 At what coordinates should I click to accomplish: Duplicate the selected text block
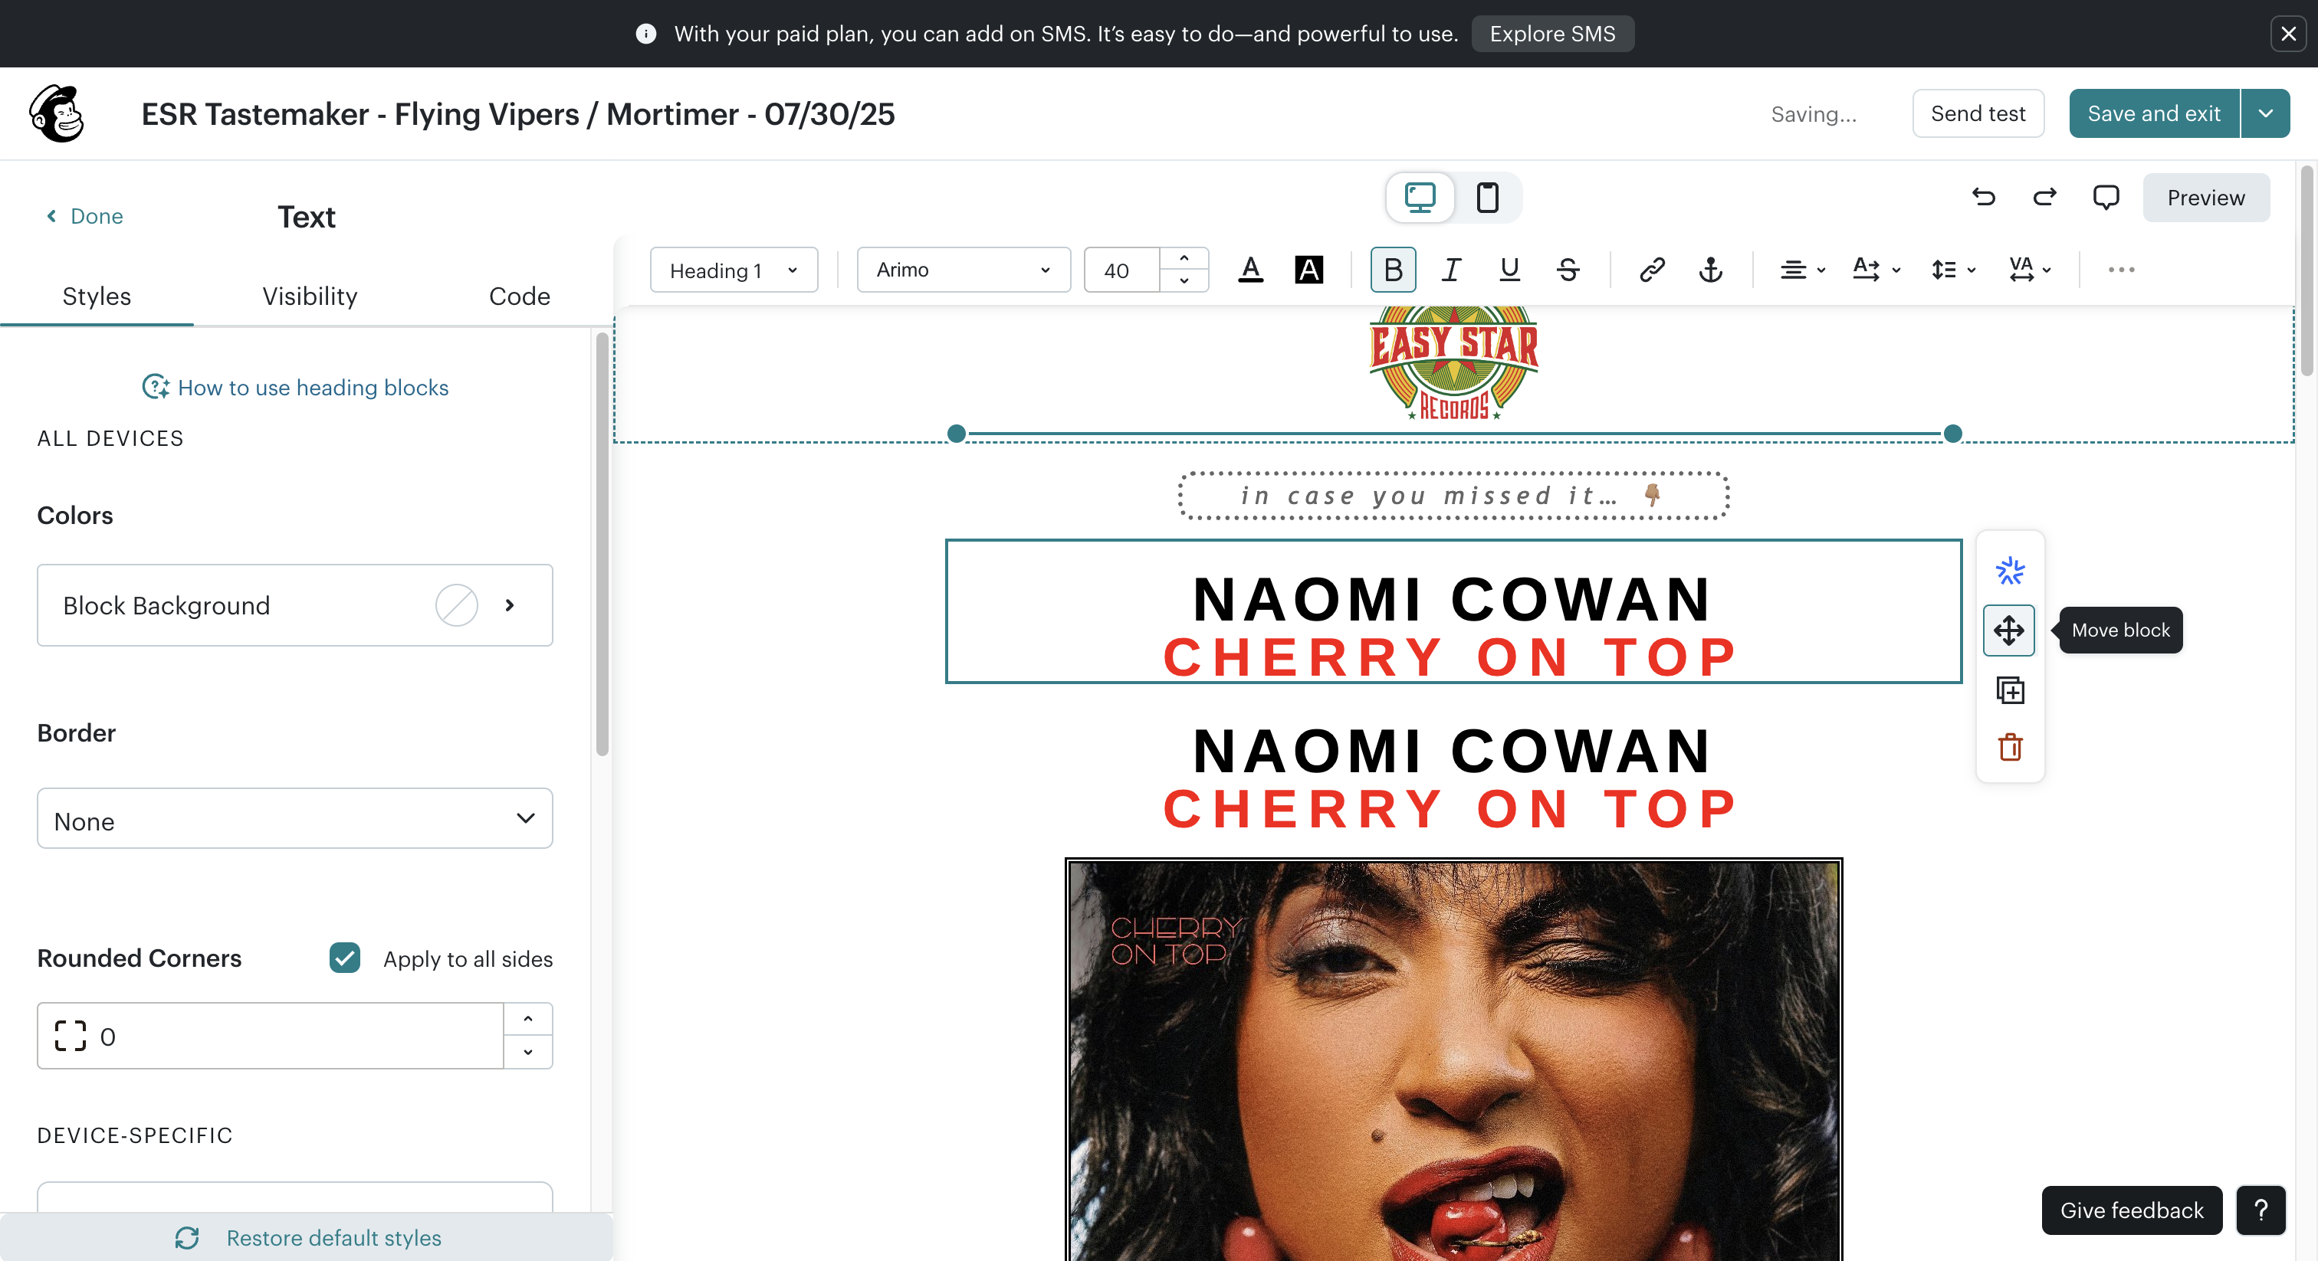click(2011, 689)
